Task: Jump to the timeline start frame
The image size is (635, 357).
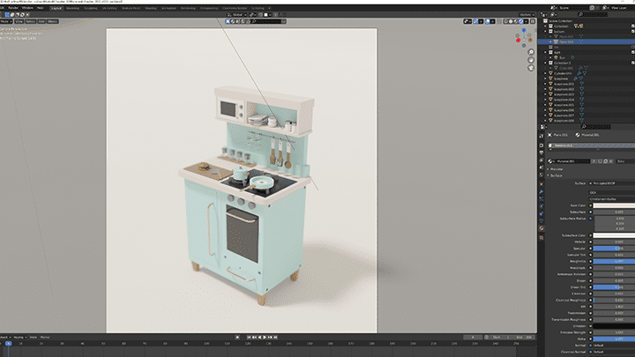Action: (249, 337)
